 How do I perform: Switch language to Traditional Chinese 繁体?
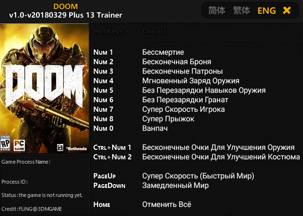[241, 10]
